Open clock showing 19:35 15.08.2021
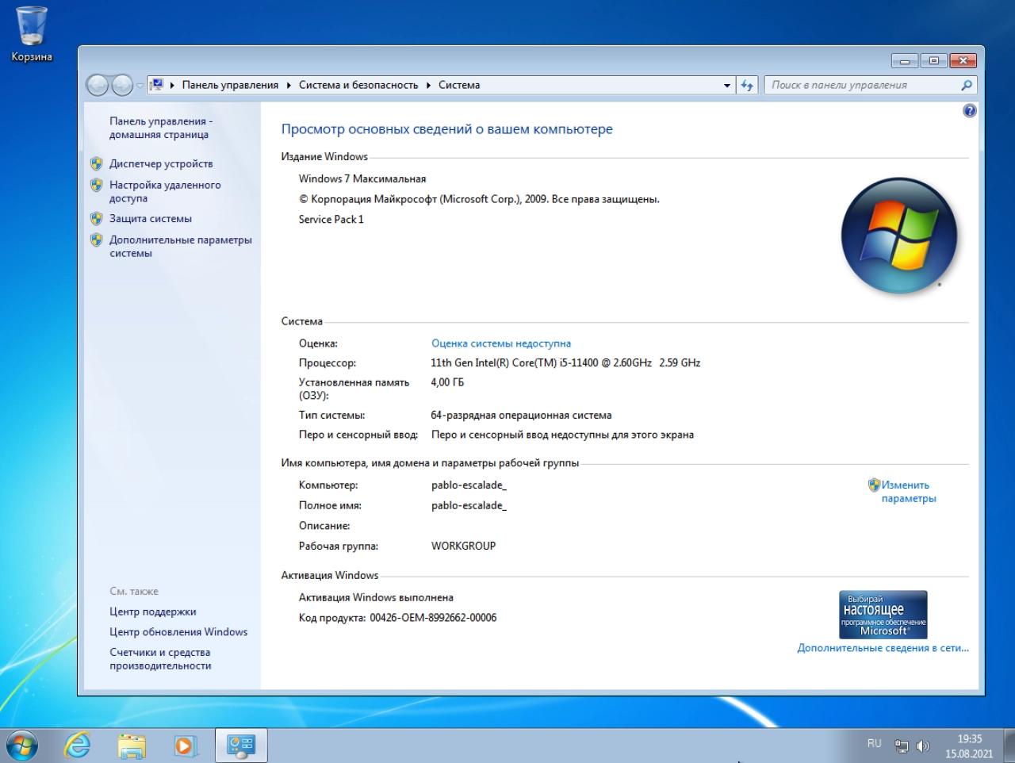 [x=969, y=746]
